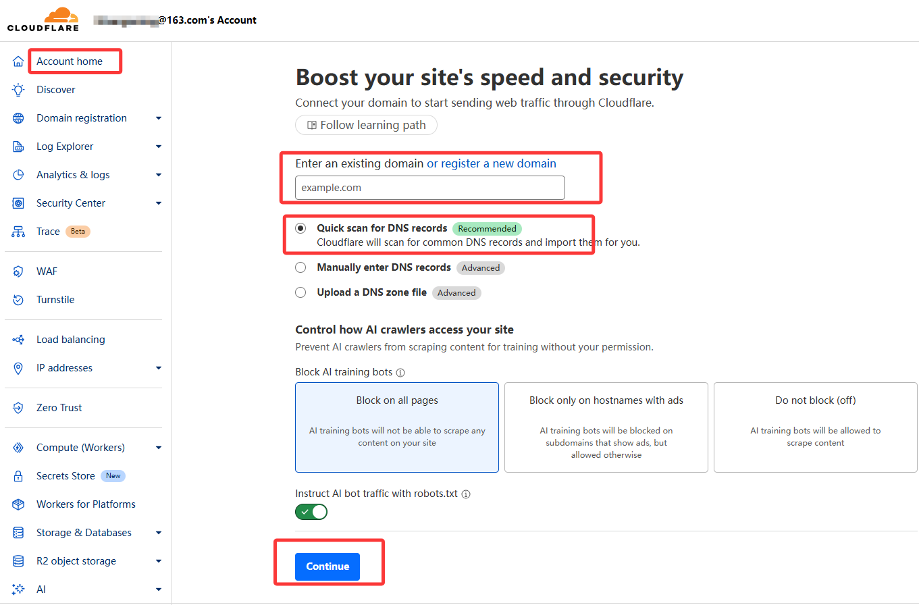Viewport: 919px width, 605px height.
Task: Expand Domain registration submenu arrow
Action: (x=159, y=118)
